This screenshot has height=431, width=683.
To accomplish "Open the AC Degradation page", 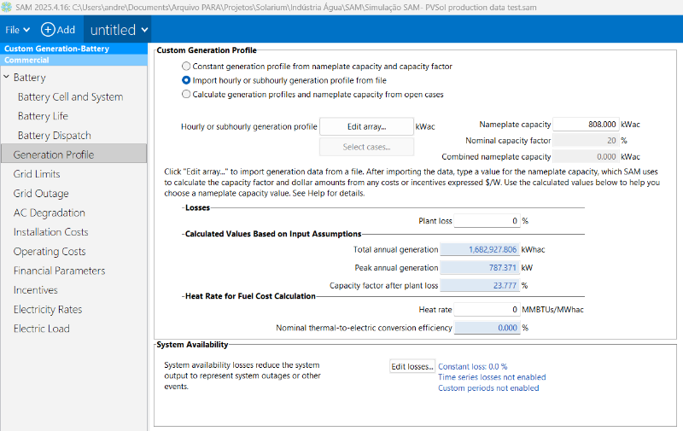I will tap(50, 213).
